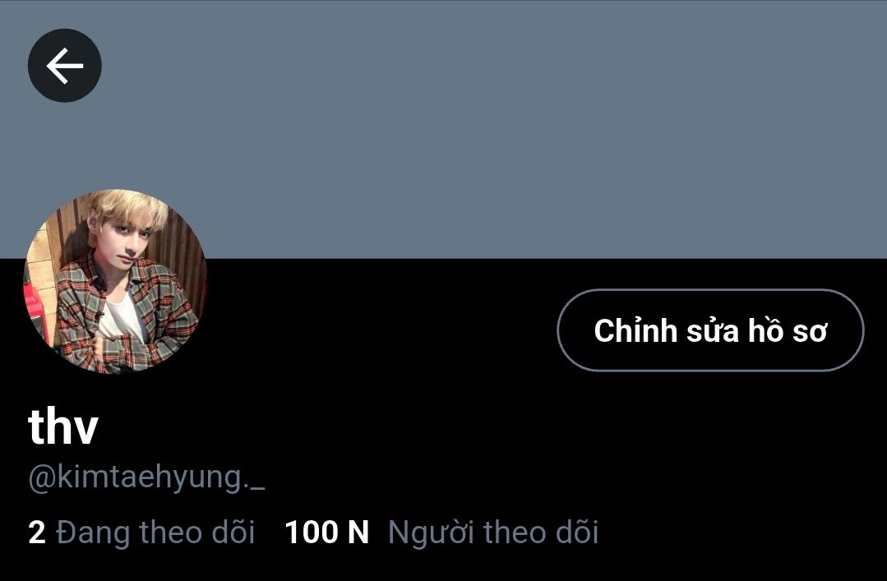The image size is (887, 581).
Task: Tap the letter N after 100
Action: [358, 533]
